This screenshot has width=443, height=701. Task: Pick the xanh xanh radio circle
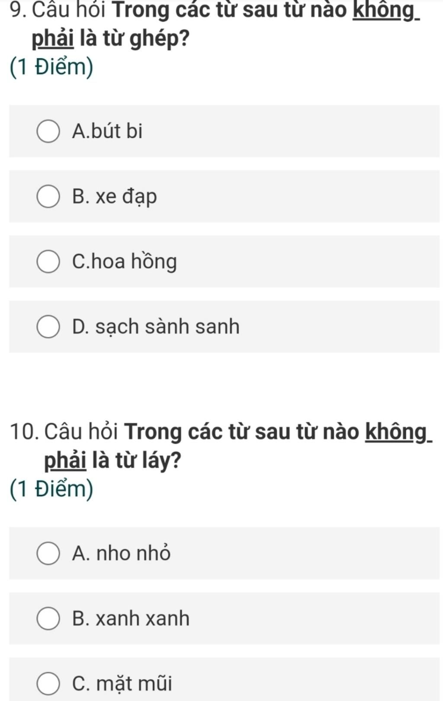click(48, 618)
